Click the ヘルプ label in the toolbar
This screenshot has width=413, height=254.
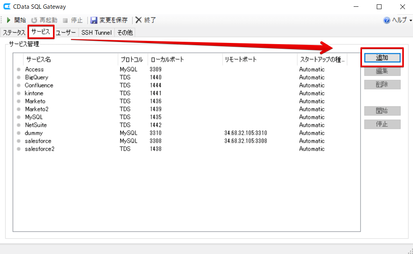(399, 20)
